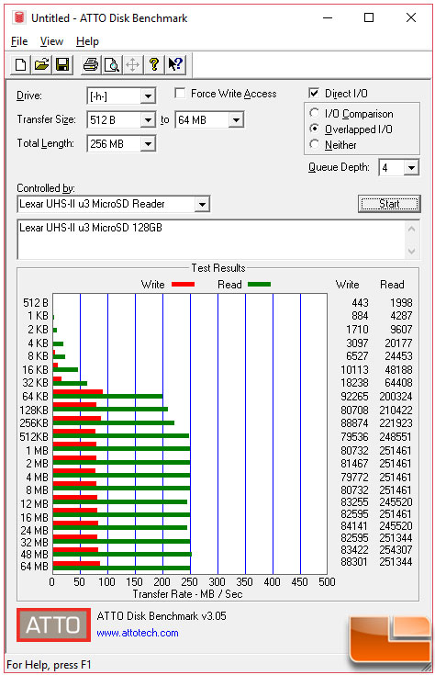
Task: Minimize the ATTO Disk Benchmark window
Action: click(x=328, y=17)
